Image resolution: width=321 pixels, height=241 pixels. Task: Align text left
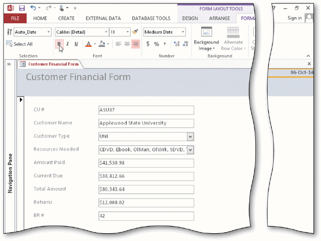tap(118, 44)
